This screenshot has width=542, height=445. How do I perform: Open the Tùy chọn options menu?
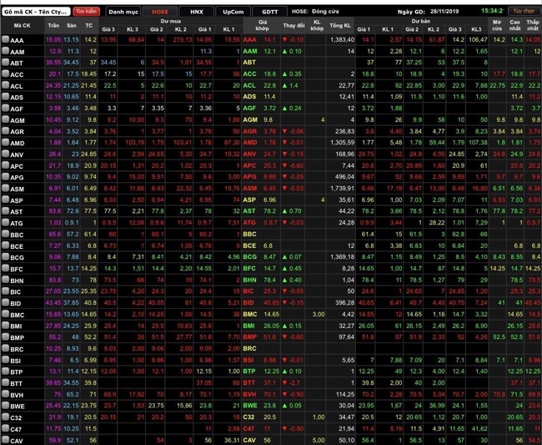pyautogui.click(x=523, y=12)
